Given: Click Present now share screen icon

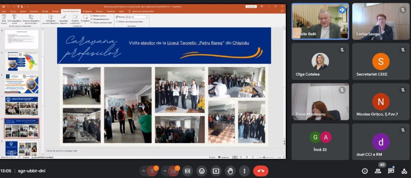Looking at the screenshot, I should click(216, 171).
